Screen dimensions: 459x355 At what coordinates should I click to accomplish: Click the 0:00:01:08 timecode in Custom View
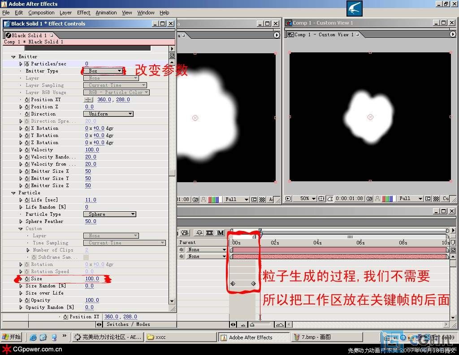click(x=349, y=199)
